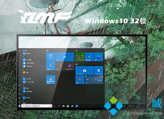Open the Photos tile

click(99, 57)
